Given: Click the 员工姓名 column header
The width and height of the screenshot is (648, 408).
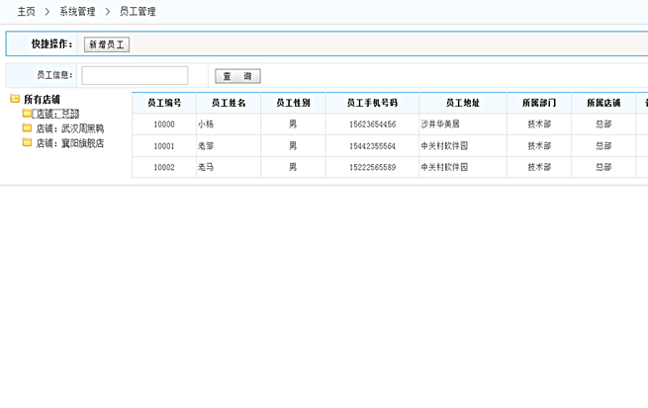Looking at the screenshot, I should click(x=229, y=103).
